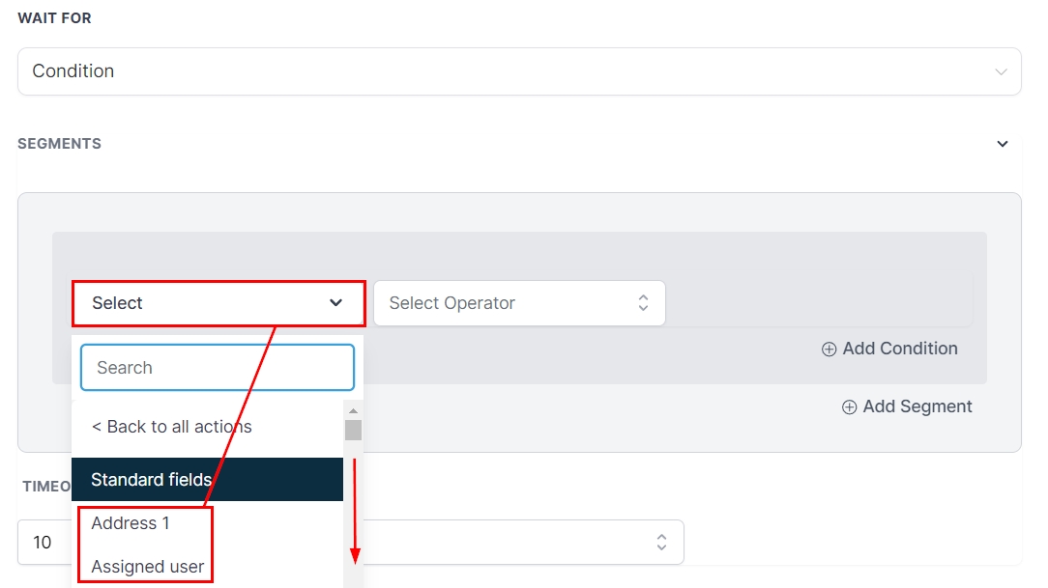Open the Wait For Condition dropdown

pos(519,71)
